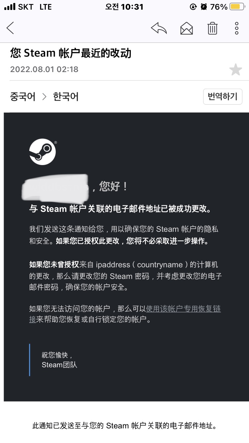Select source language 중국어
The image size is (249, 443).
[23, 97]
